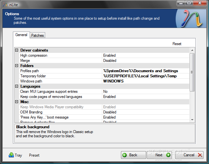The width and height of the screenshot is (209, 164).
Task: Select the High compression row label
Action: [x=34, y=55]
